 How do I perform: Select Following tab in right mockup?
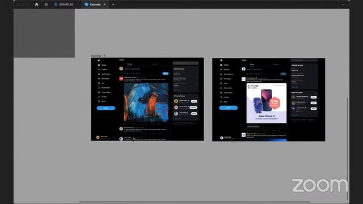tap(276, 64)
